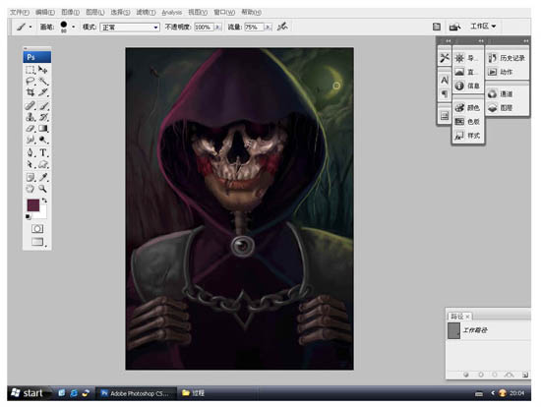Select the Type tool
Viewport: 541px width, 407px height.
(43, 152)
